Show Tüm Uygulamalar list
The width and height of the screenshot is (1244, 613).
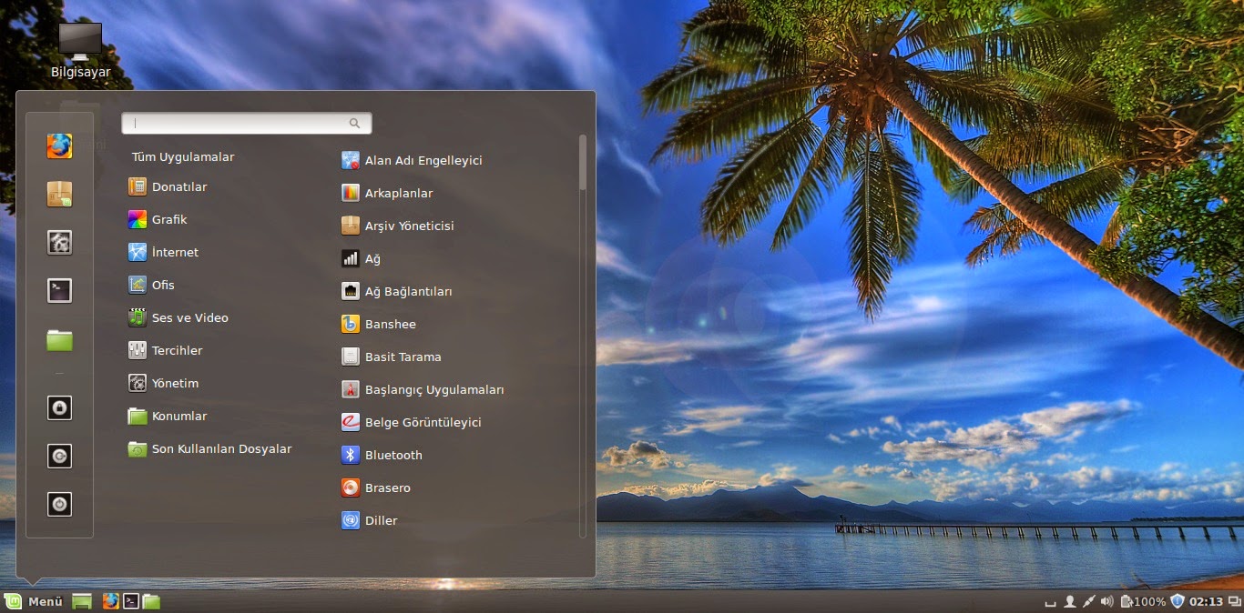point(182,156)
